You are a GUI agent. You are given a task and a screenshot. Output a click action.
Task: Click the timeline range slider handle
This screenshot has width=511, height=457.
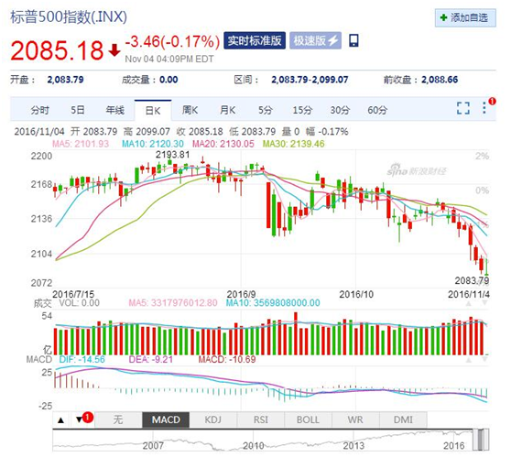pyautogui.click(x=481, y=441)
